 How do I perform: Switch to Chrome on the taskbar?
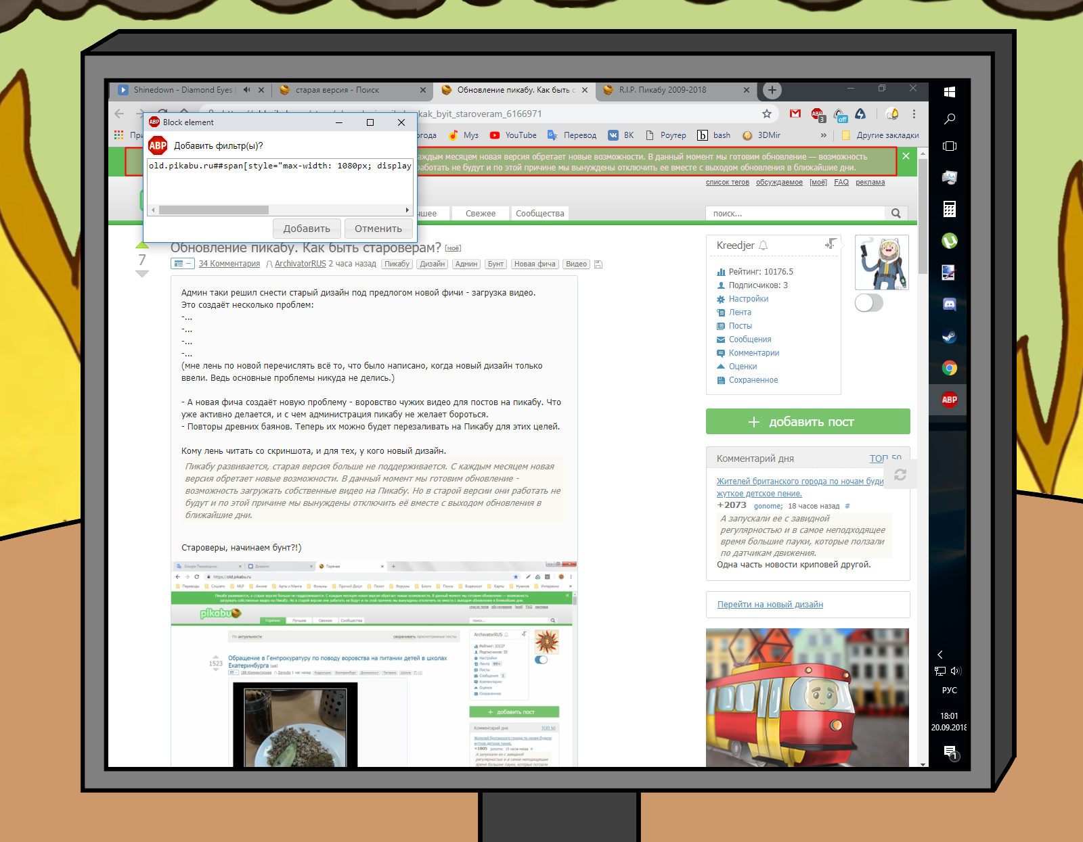coord(950,368)
